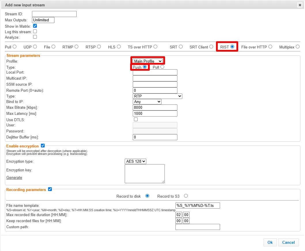Choose Record to S3 option
The image size is (305, 251).
(186, 196)
